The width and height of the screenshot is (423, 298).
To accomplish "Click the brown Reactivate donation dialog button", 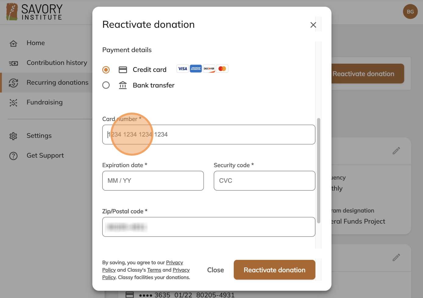I will click(275, 270).
